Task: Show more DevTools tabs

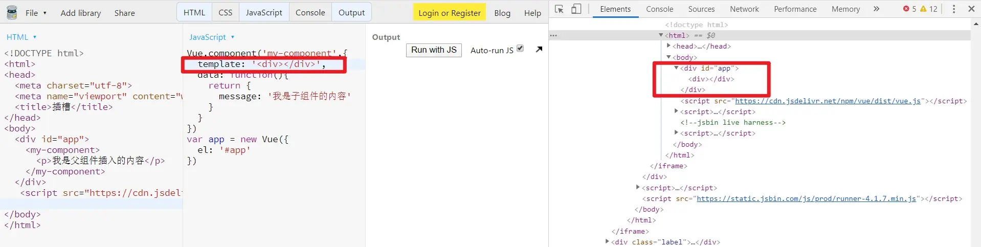Action: point(876,9)
